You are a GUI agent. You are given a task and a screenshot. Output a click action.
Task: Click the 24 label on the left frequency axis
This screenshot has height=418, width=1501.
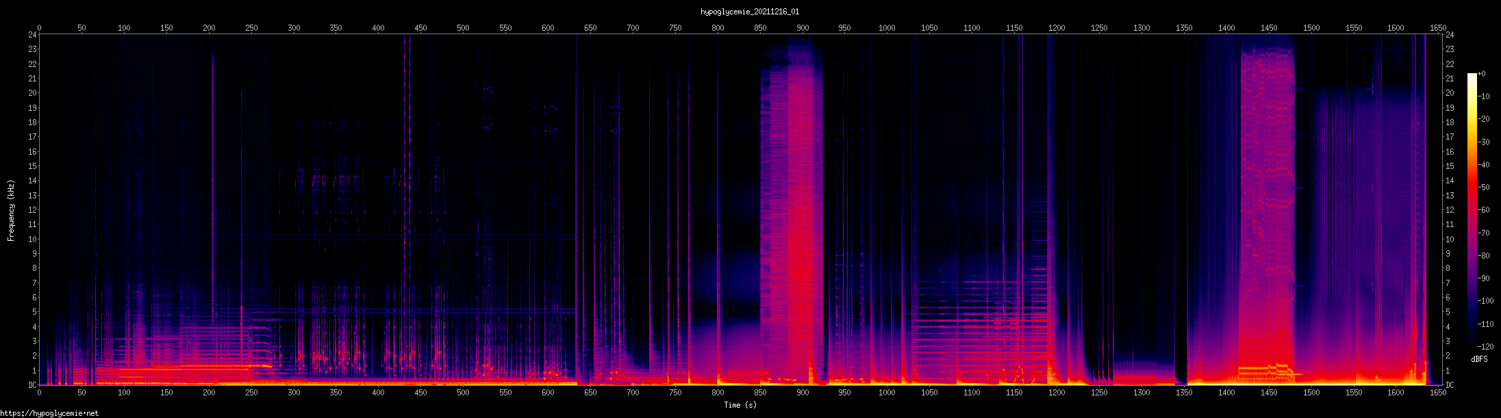[32, 35]
